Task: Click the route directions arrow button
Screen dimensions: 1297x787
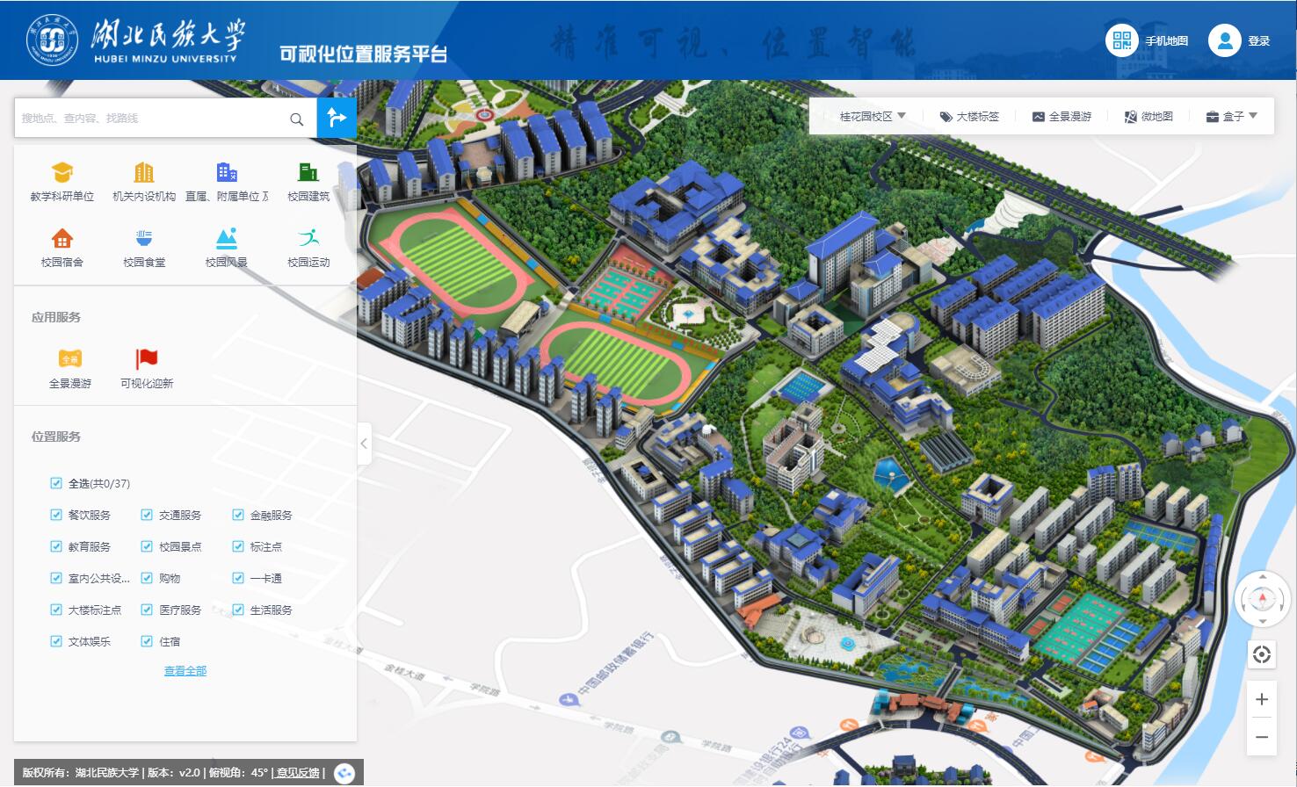Action: [337, 118]
